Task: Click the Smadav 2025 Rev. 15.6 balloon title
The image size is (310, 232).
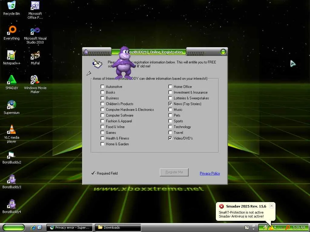Action: point(246,206)
